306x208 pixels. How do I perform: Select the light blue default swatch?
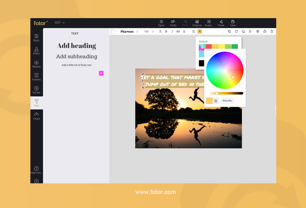coord(202,54)
